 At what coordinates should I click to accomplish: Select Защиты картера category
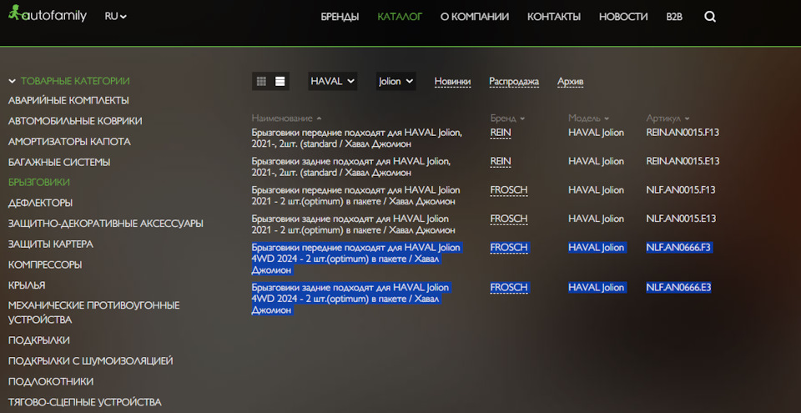[x=51, y=244]
